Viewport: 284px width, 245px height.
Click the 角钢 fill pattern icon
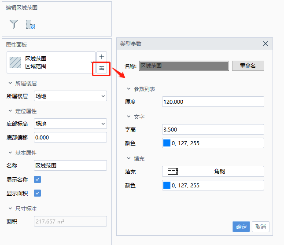(x=173, y=171)
